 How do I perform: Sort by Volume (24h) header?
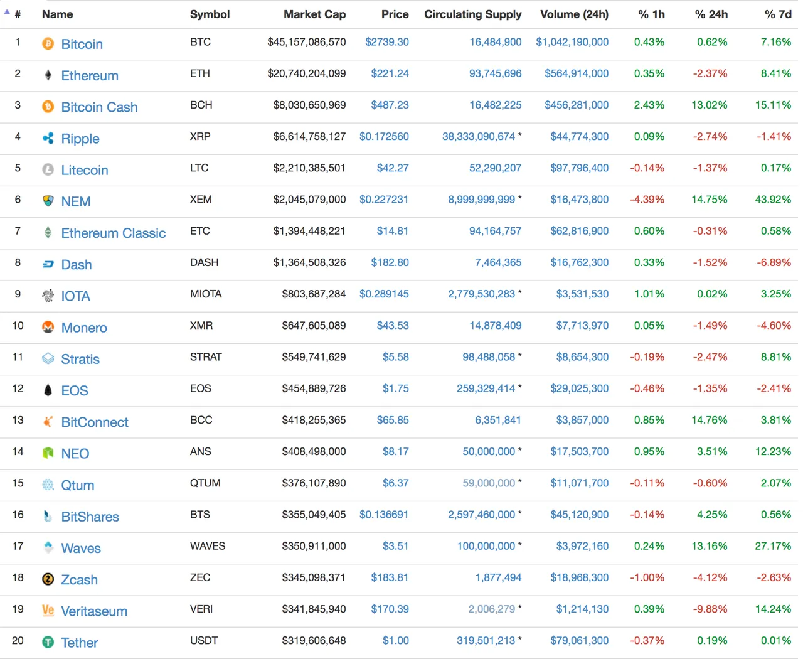tap(574, 14)
